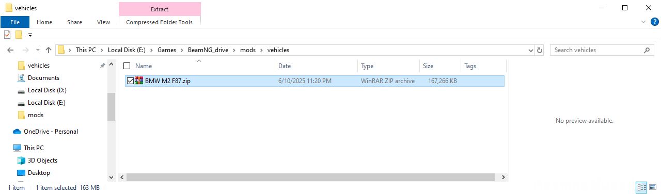Open the Compressed Folder Tools tab
The height and width of the screenshot is (194, 661).
pos(160,22)
